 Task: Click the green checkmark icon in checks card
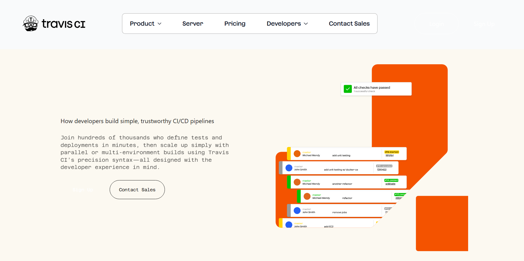[348, 89]
